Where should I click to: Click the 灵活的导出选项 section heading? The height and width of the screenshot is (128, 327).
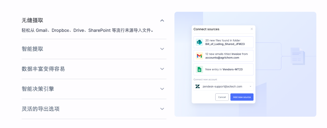pyautogui.click(x=41, y=109)
